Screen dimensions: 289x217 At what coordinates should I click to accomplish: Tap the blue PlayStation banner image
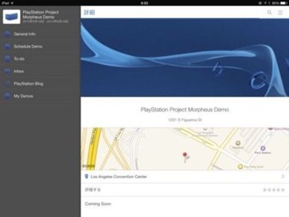(185, 57)
